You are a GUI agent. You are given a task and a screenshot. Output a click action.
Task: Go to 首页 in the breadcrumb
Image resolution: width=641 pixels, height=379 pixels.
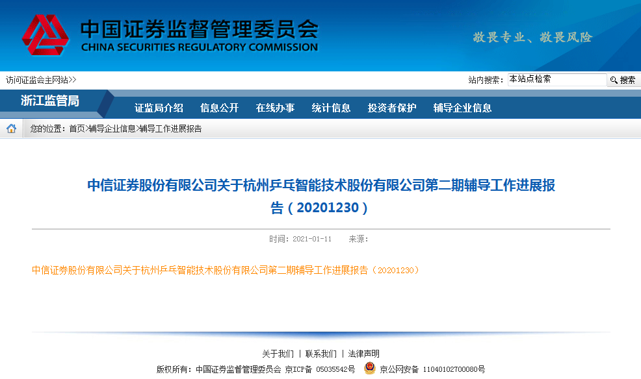(77, 129)
